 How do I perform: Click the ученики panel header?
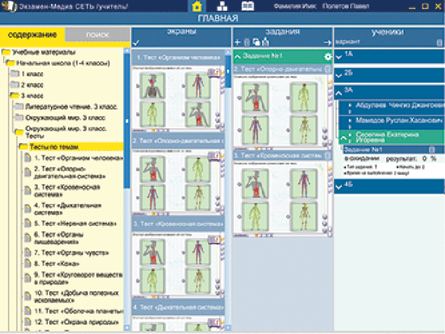(x=389, y=32)
